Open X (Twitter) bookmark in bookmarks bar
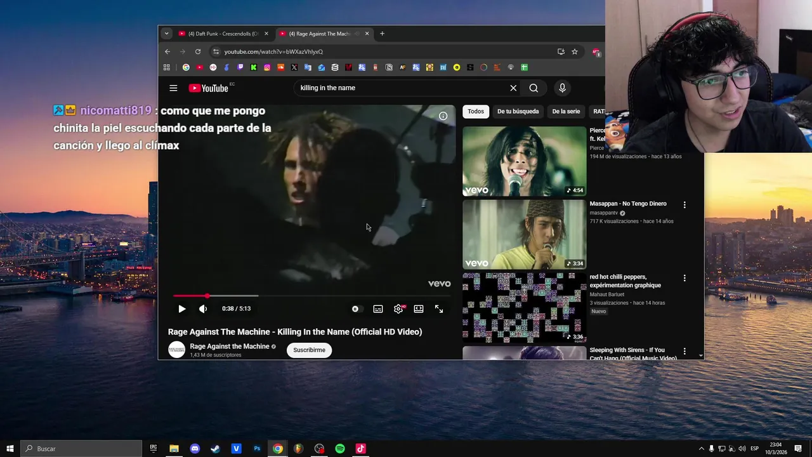 pyautogui.click(x=294, y=67)
